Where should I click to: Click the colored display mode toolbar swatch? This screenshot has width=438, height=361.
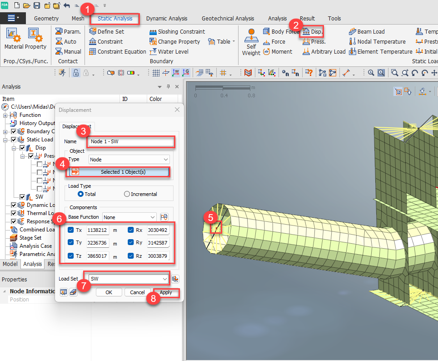(131, 73)
